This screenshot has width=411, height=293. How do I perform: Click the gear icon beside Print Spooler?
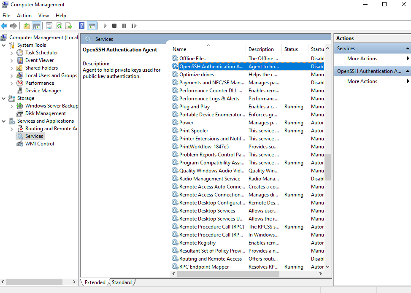(x=175, y=130)
